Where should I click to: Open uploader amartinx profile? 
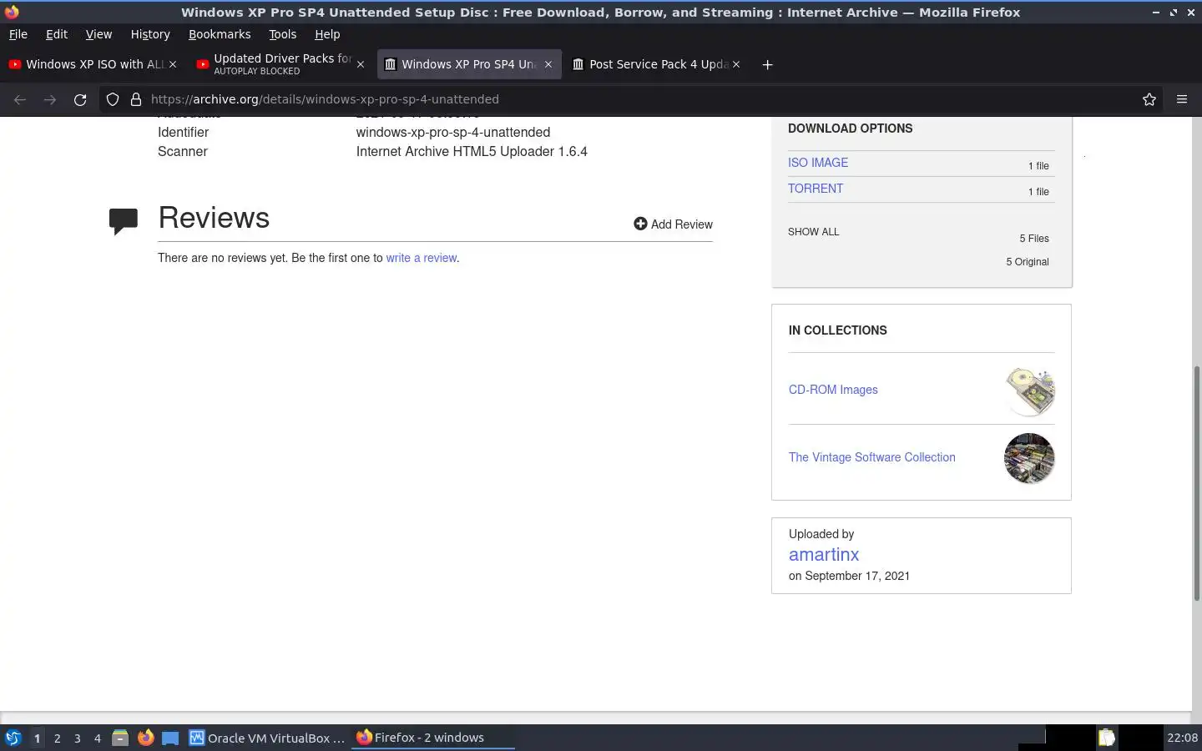point(824,555)
